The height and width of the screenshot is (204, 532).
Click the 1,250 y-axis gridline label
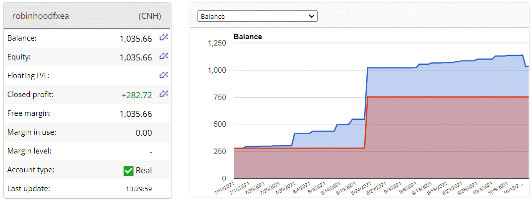[216, 43]
